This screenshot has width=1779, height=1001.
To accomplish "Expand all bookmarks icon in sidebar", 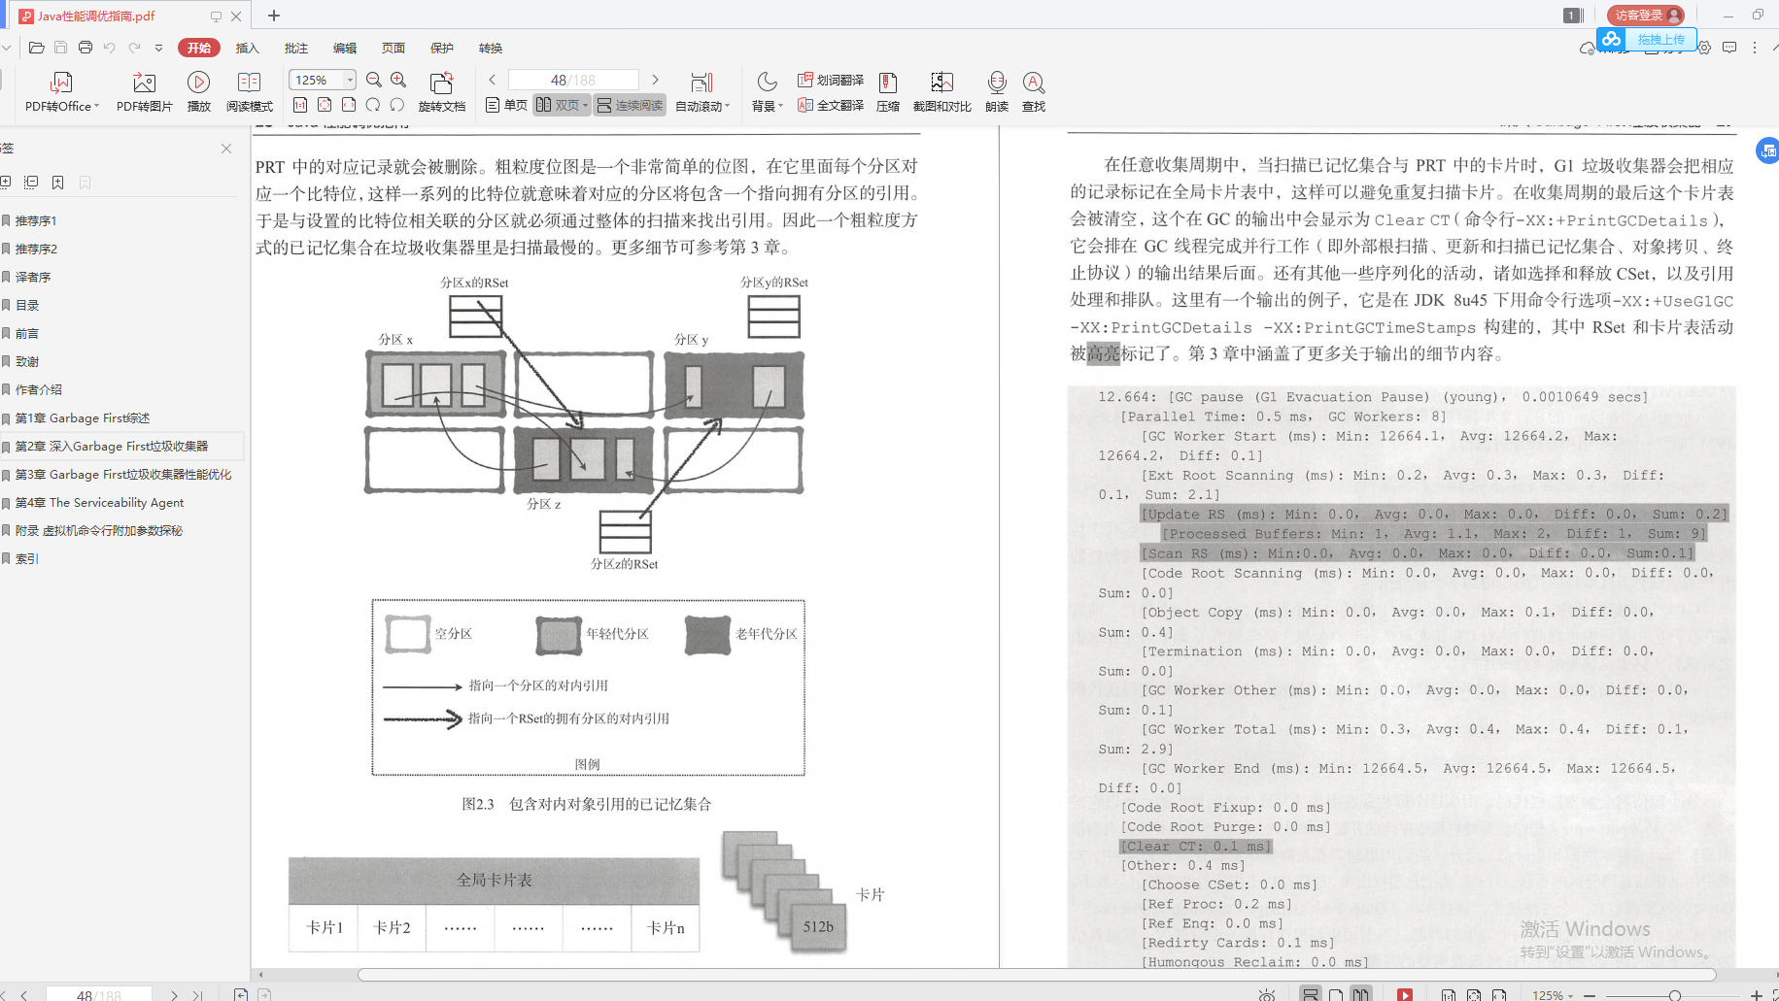I will click(6, 182).
